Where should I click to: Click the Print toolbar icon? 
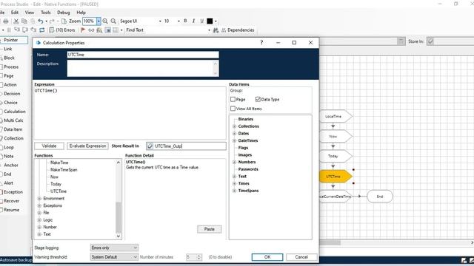pyautogui.click(x=6, y=21)
